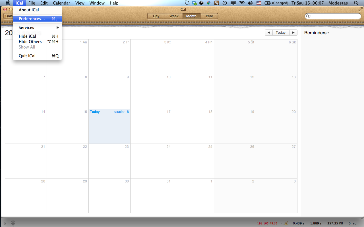The image size is (364, 227).
Task: Click the 1.889 s status entry
Action: 316,224
